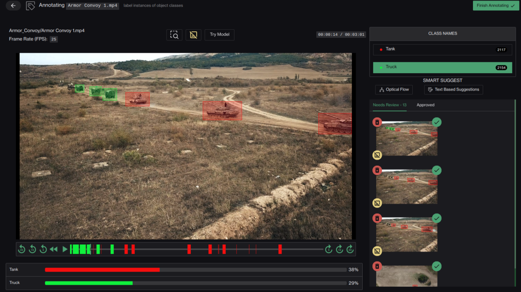Hide annotations on third review thumbnail
The width and height of the screenshot is (521, 292).
pos(377,251)
